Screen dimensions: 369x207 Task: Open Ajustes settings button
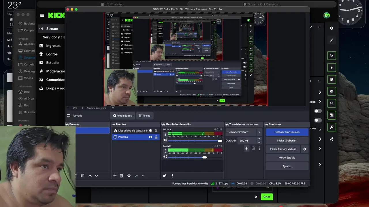coord(287,166)
